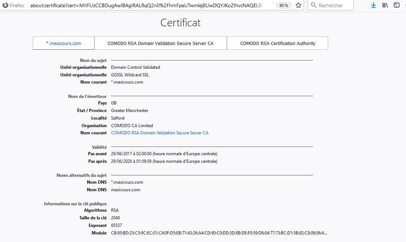
Task: Click the 80 % zoom level badge
Action: (284, 5)
